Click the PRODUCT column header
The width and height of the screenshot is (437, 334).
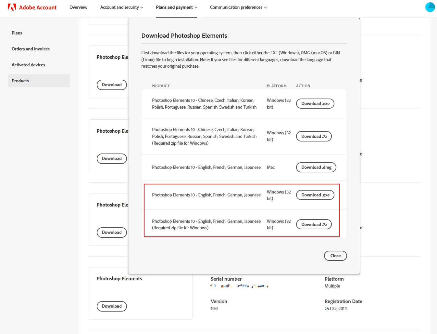[161, 86]
